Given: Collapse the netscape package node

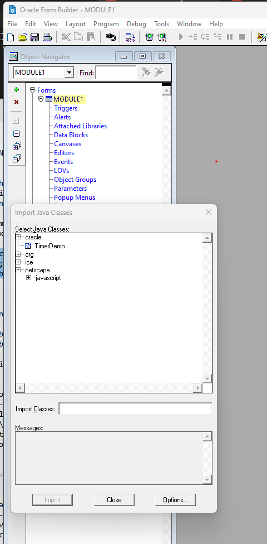Looking at the screenshot, I should tap(18, 270).
